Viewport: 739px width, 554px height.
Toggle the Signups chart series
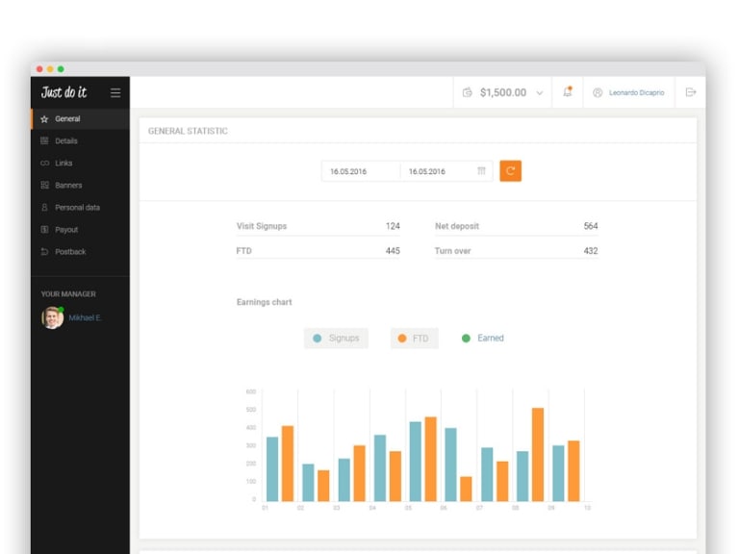click(336, 339)
